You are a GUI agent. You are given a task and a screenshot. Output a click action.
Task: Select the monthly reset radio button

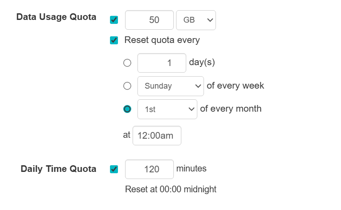pyautogui.click(x=127, y=109)
